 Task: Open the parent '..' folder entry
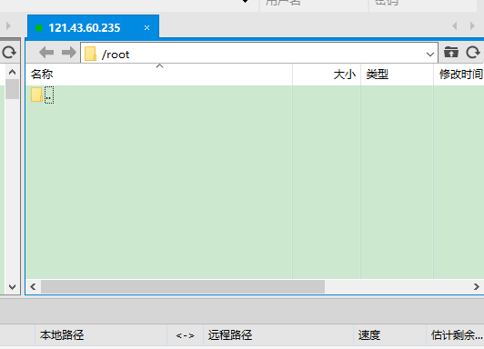(x=42, y=95)
